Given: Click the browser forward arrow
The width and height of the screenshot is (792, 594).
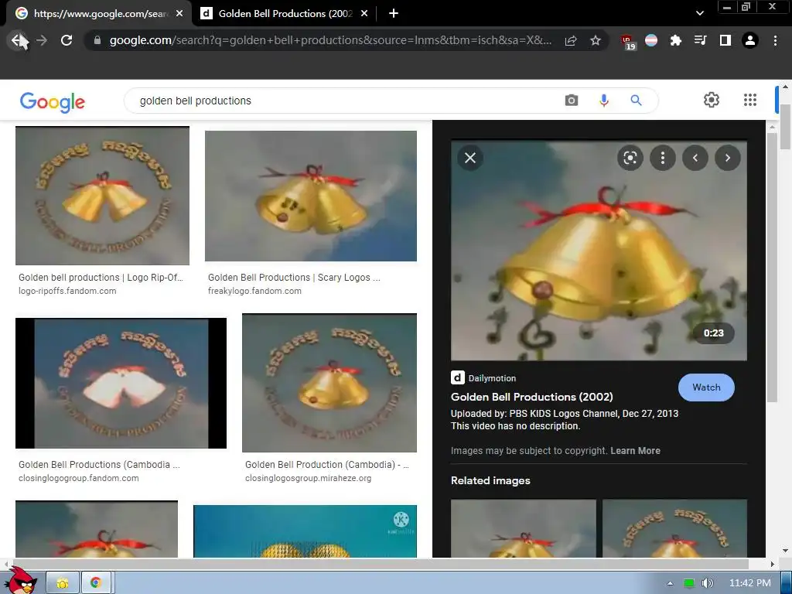Looking at the screenshot, I should click(42, 40).
